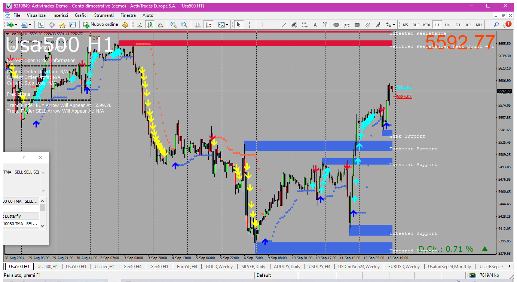Select the Equidistant Channel tool
This screenshot has width=517, height=282.
[x=294, y=25]
